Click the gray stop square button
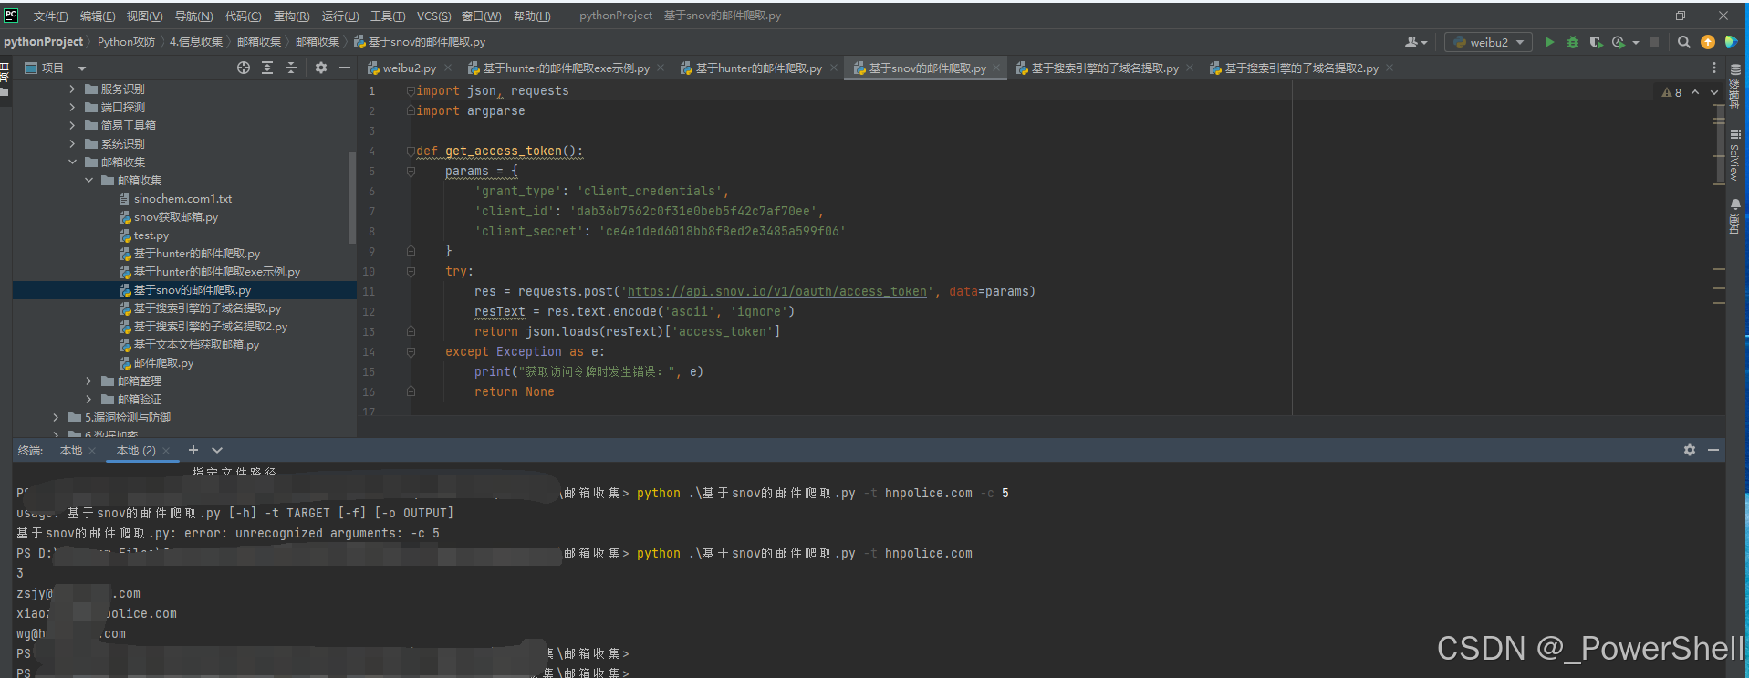The image size is (1749, 678). pyautogui.click(x=1654, y=42)
